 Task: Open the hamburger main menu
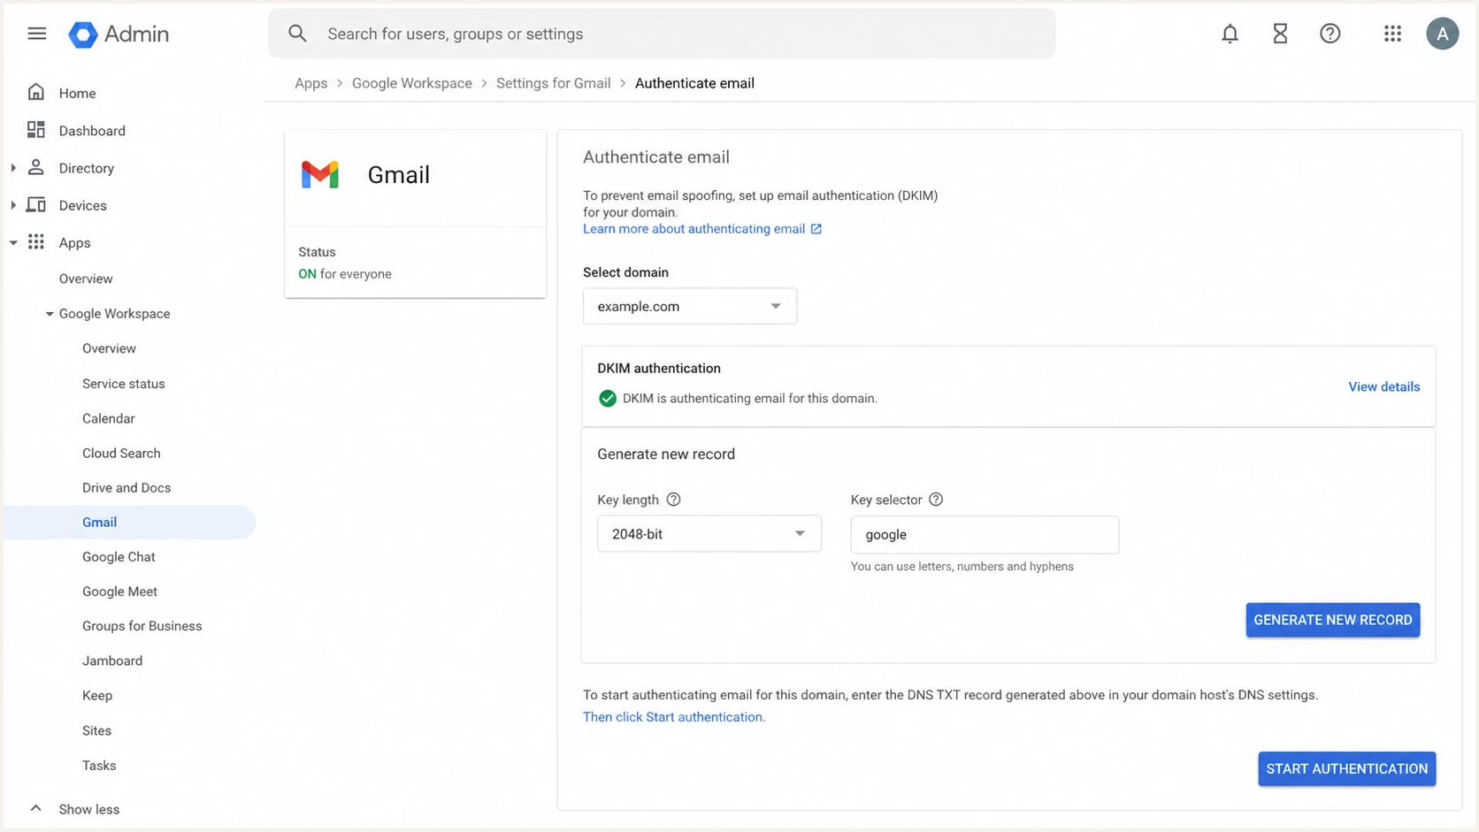(36, 34)
